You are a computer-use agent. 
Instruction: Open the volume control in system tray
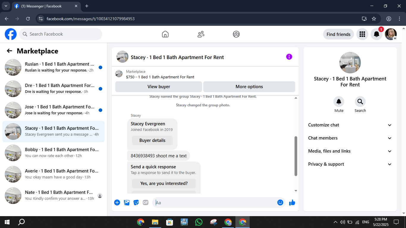(342, 222)
